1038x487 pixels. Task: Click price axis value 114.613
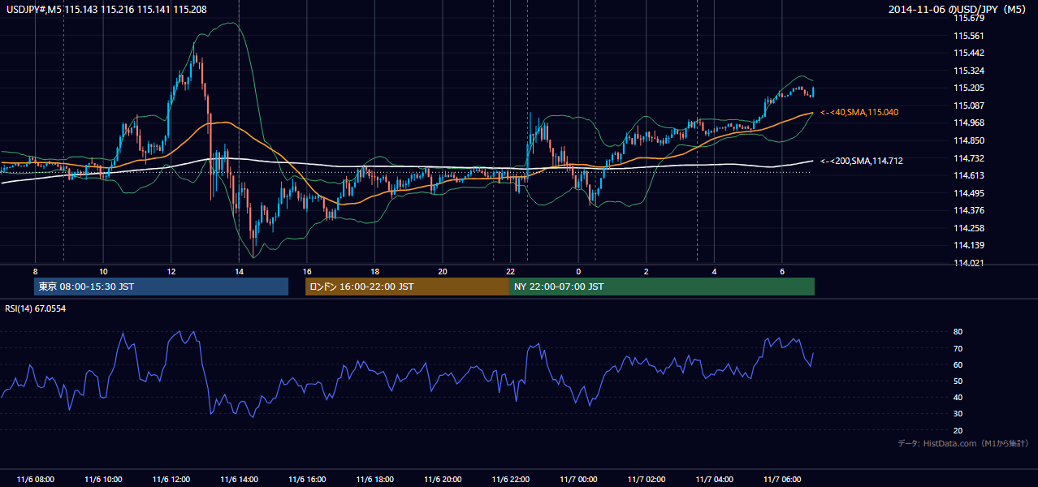pos(969,175)
